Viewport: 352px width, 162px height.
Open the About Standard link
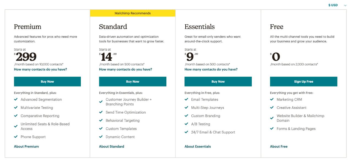[x=111, y=146]
